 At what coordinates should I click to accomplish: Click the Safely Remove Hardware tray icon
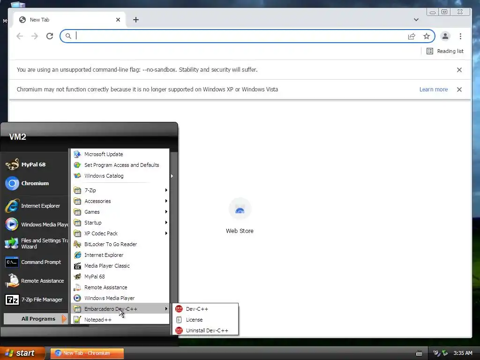click(x=444, y=353)
